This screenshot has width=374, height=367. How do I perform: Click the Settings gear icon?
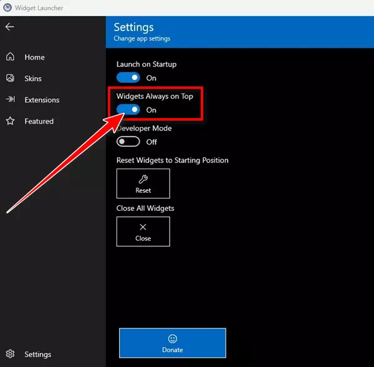click(x=10, y=354)
